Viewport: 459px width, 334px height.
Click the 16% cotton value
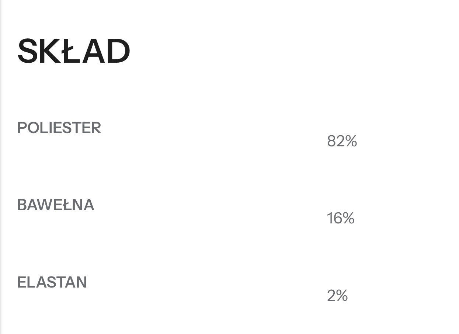tap(340, 218)
